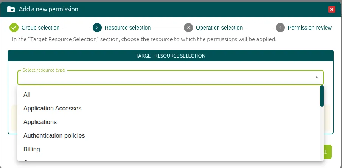Collapse the Select resource type dropdown arrow
The width and height of the screenshot is (342, 168).
click(317, 78)
